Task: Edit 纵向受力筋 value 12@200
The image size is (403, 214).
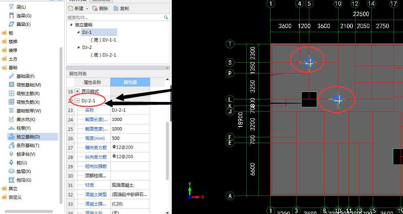Action: click(130, 157)
